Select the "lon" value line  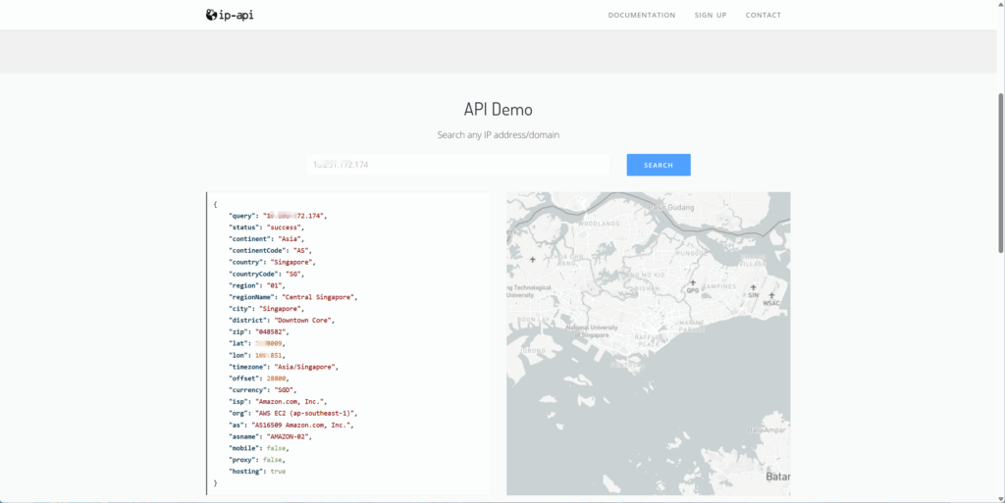(256, 355)
